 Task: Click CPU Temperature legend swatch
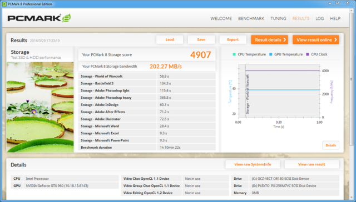pos(234,54)
